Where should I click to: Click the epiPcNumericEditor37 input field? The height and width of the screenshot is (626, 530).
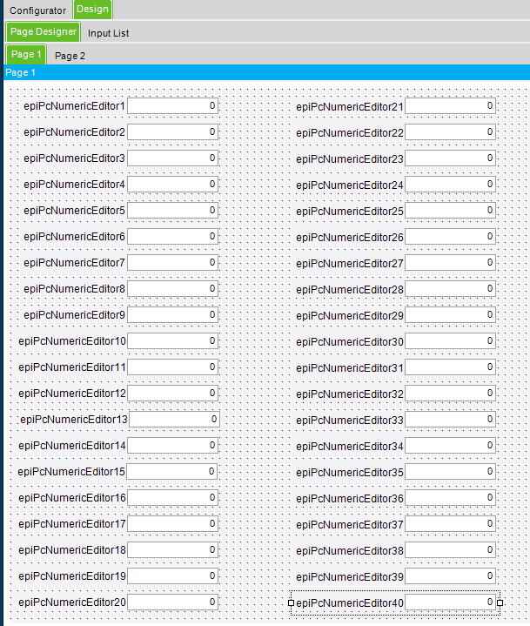click(x=451, y=524)
